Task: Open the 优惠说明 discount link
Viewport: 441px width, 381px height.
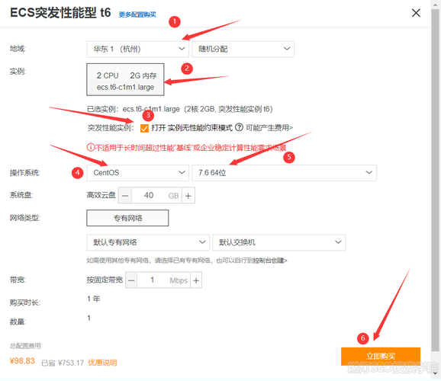Action: [x=102, y=363]
